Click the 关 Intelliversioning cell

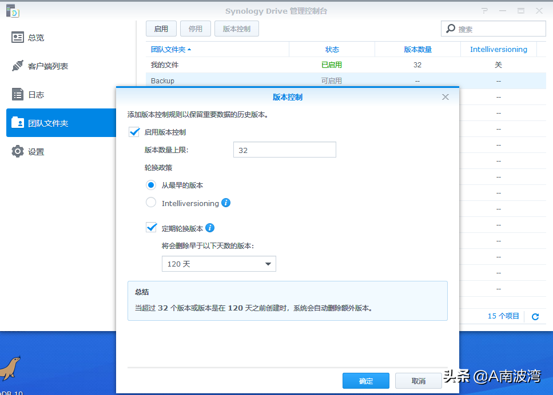tap(498, 65)
